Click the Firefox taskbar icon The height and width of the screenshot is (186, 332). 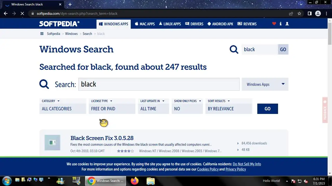click(x=135, y=181)
